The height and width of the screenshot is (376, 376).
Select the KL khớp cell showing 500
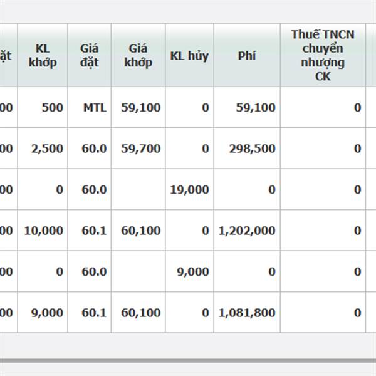pos(43,107)
